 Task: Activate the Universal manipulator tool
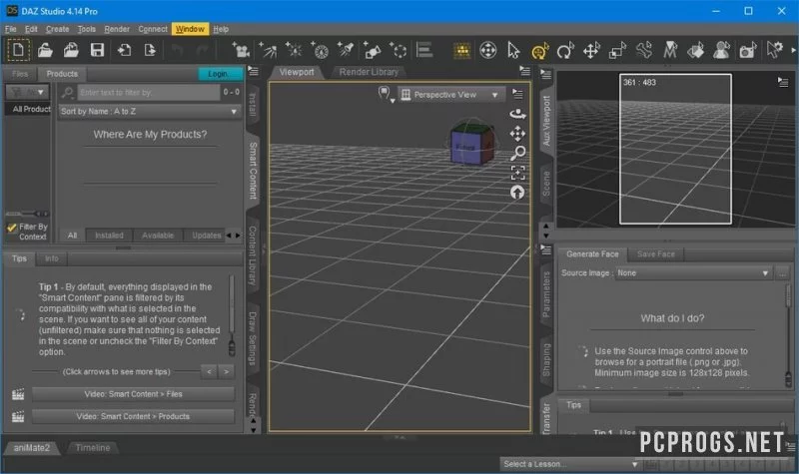point(539,51)
